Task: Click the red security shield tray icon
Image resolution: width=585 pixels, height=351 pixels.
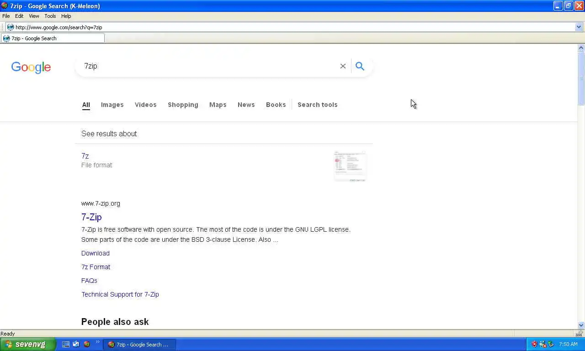Action: (534, 345)
